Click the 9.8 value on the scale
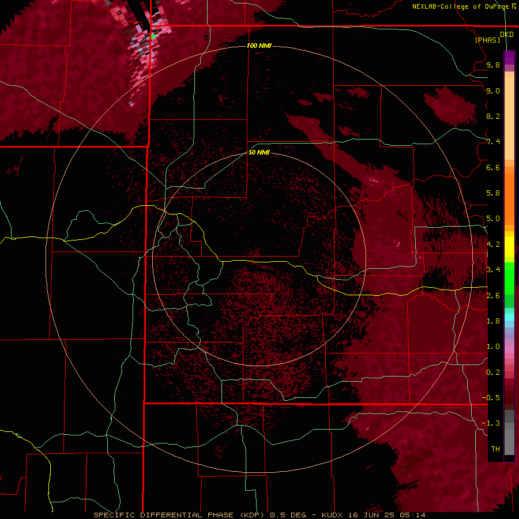This screenshot has width=519, height=519. point(493,65)
